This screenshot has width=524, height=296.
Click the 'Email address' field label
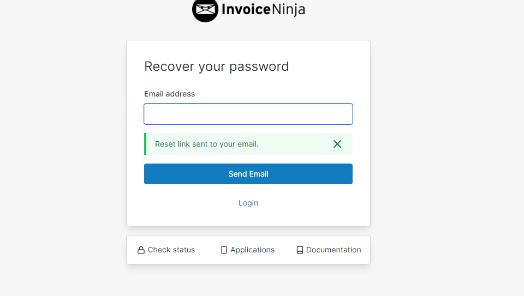click(169, 94)
